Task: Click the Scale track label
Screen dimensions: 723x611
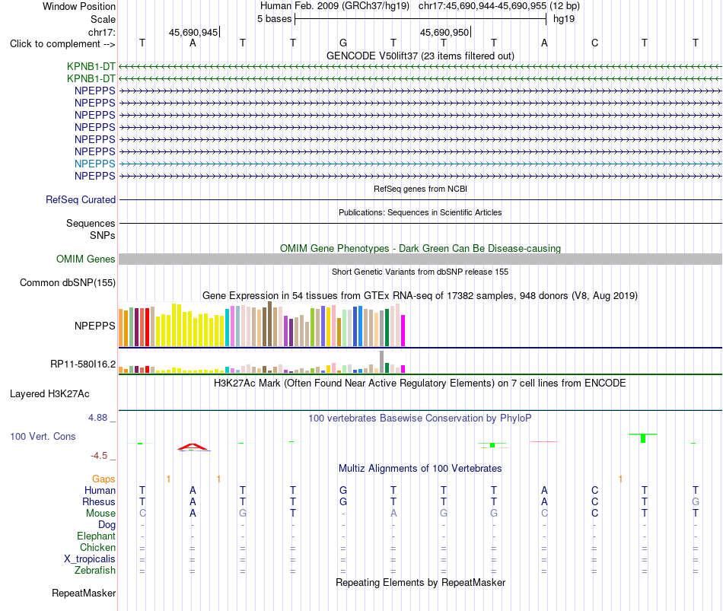Action: pos(103,19)
